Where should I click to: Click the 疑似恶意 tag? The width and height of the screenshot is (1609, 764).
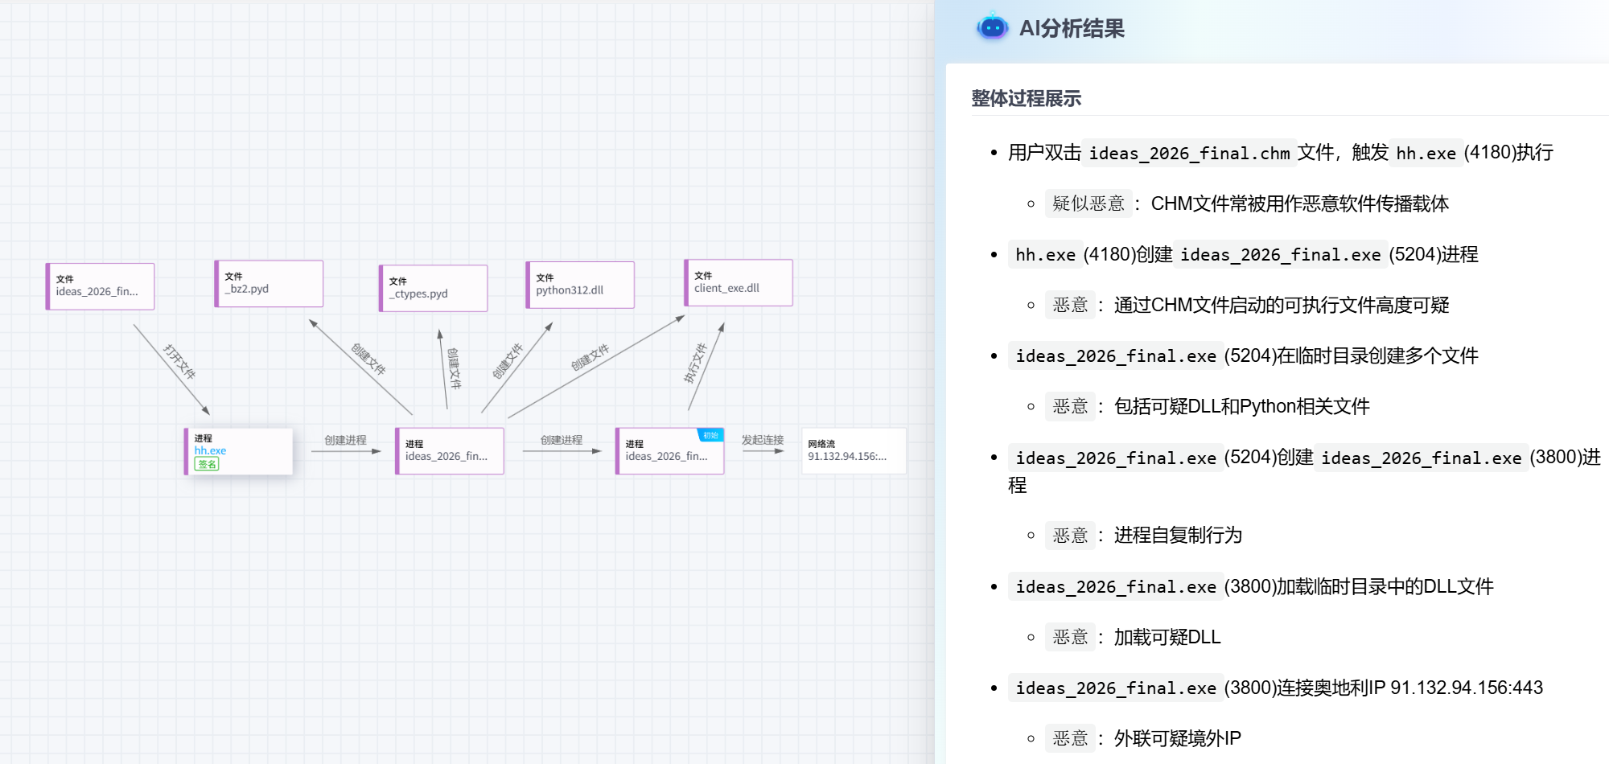click(x=1088, y=203)
